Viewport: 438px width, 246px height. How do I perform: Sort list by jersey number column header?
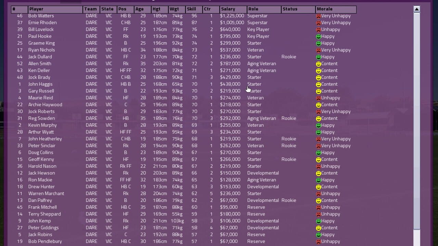[20, 9]
